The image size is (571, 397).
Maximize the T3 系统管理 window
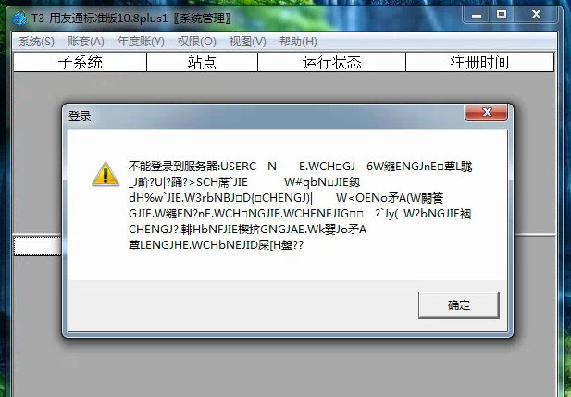pos(502,15)
